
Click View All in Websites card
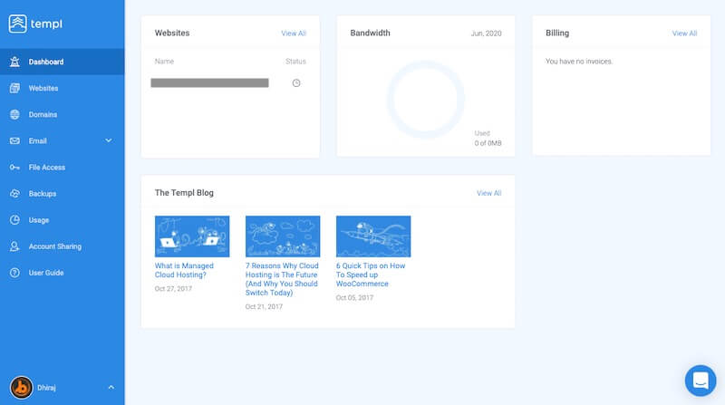[294, 34]
